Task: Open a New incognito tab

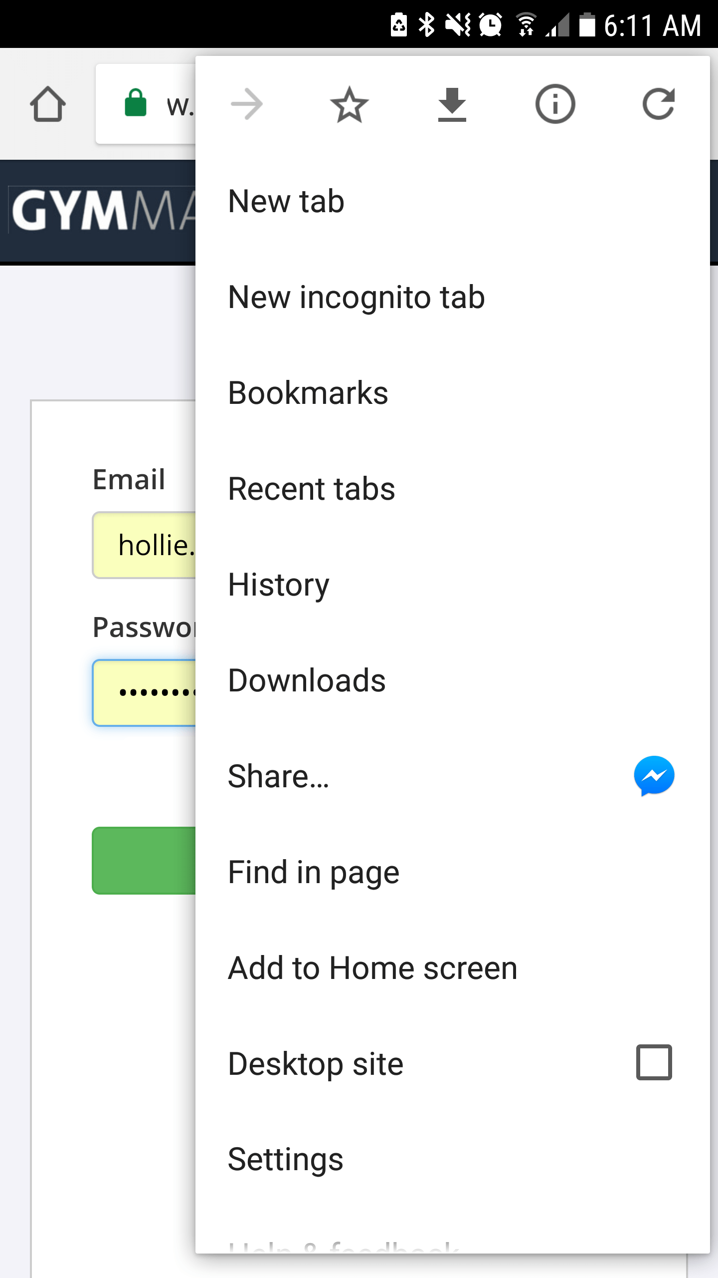Action: 453,297
